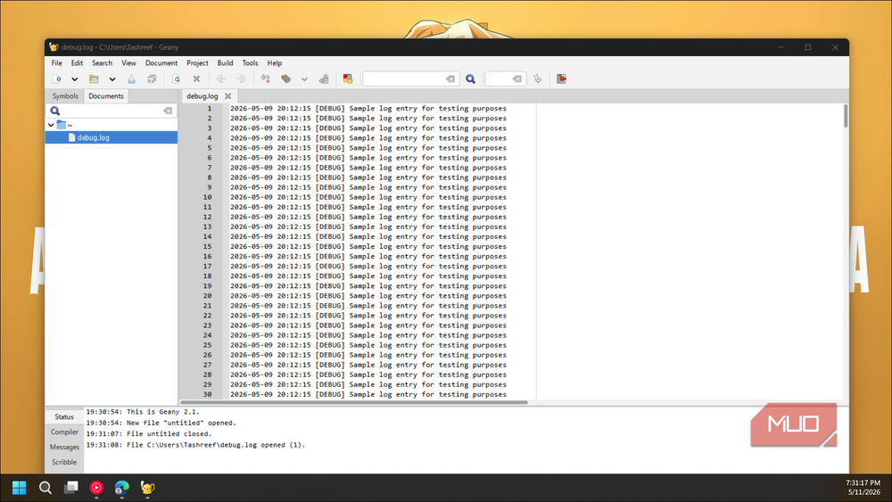Click the Save file toolbar icon
Viewport: 892px width, 502px height.
coord(131,79)
